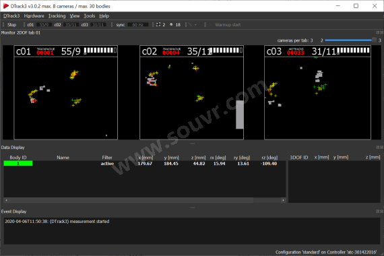Click the Flystick wand icon in toolbar
The width and height of the screenshot is (384, 256).
point(190,24)
